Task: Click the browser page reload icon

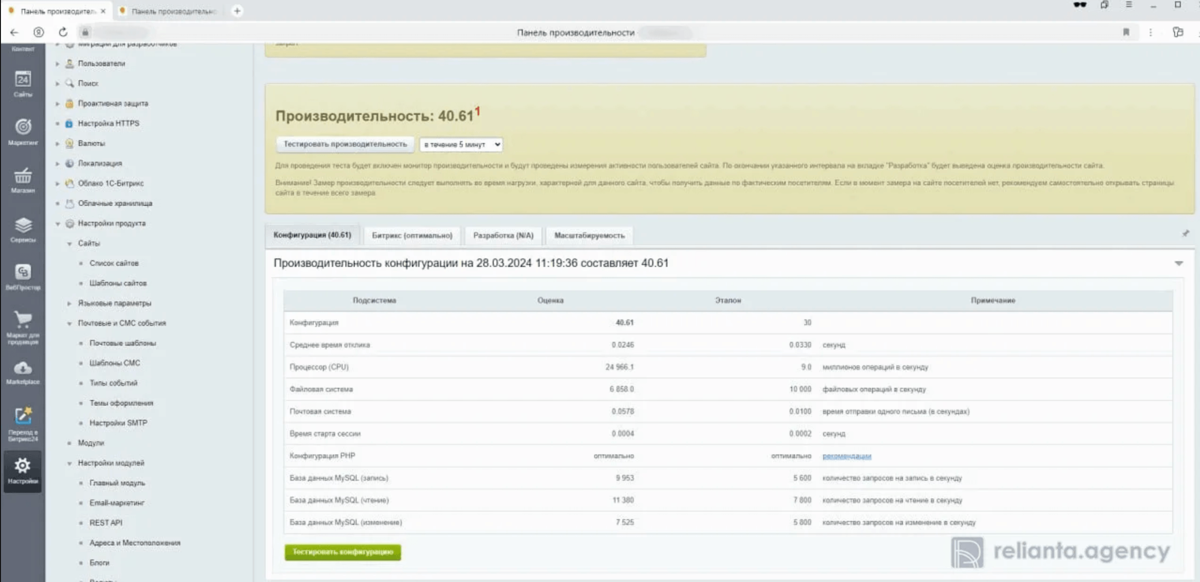Action: coord(63,32)
